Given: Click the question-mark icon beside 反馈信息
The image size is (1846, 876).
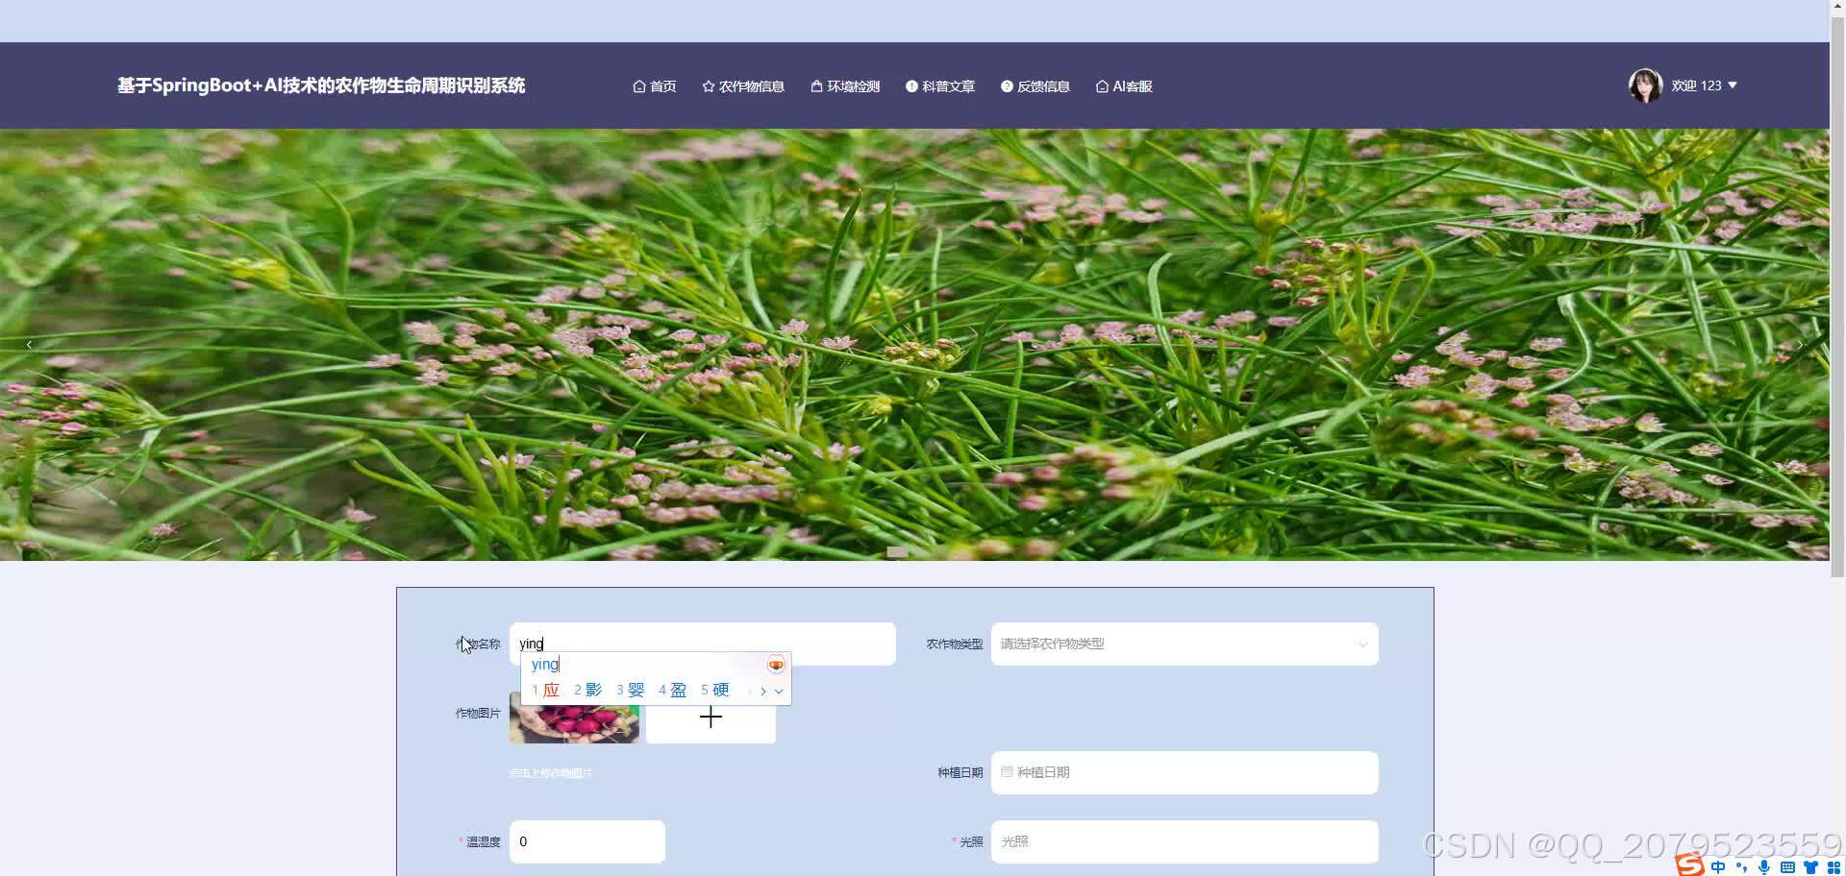Looking at the screenshot, I should [1007, 85].
